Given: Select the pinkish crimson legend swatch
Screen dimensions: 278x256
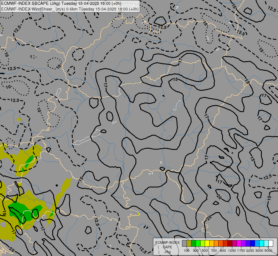Looking at the screenshot, I should pyautogui.click(x=234, y=243).
